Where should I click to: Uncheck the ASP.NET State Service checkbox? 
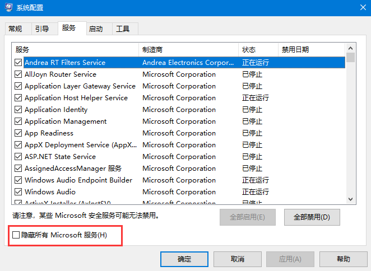coord(18,157)
